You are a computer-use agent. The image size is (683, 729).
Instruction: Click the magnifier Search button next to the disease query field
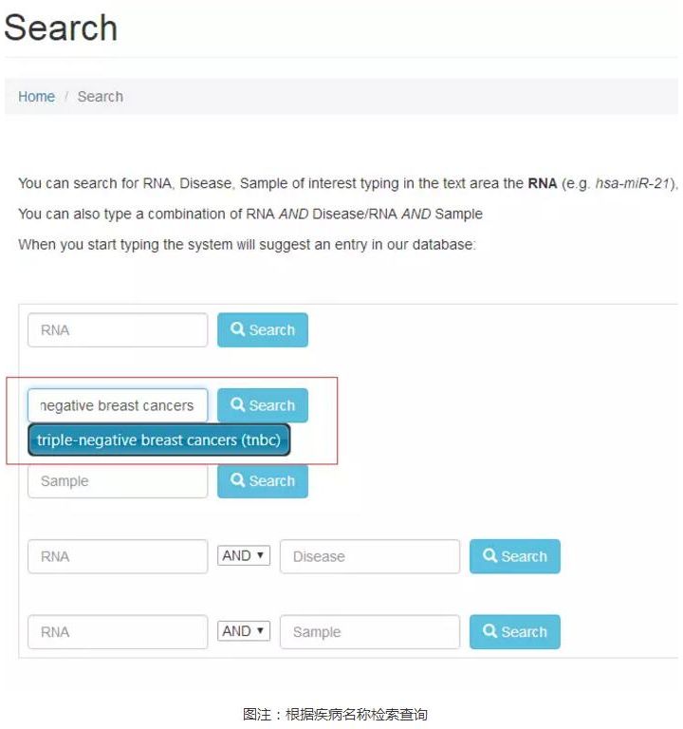pos(262,405)
